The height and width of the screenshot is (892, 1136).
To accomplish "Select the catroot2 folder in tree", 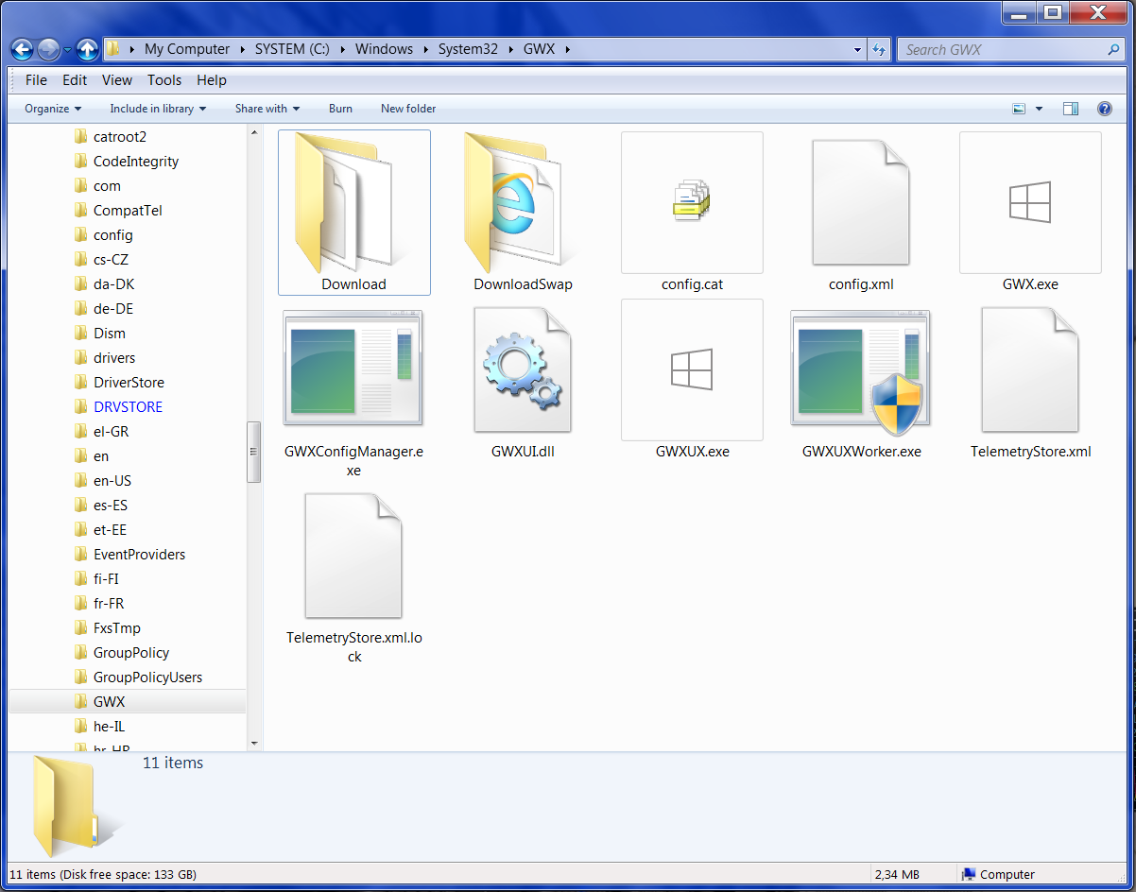I will tap(120, 137).
